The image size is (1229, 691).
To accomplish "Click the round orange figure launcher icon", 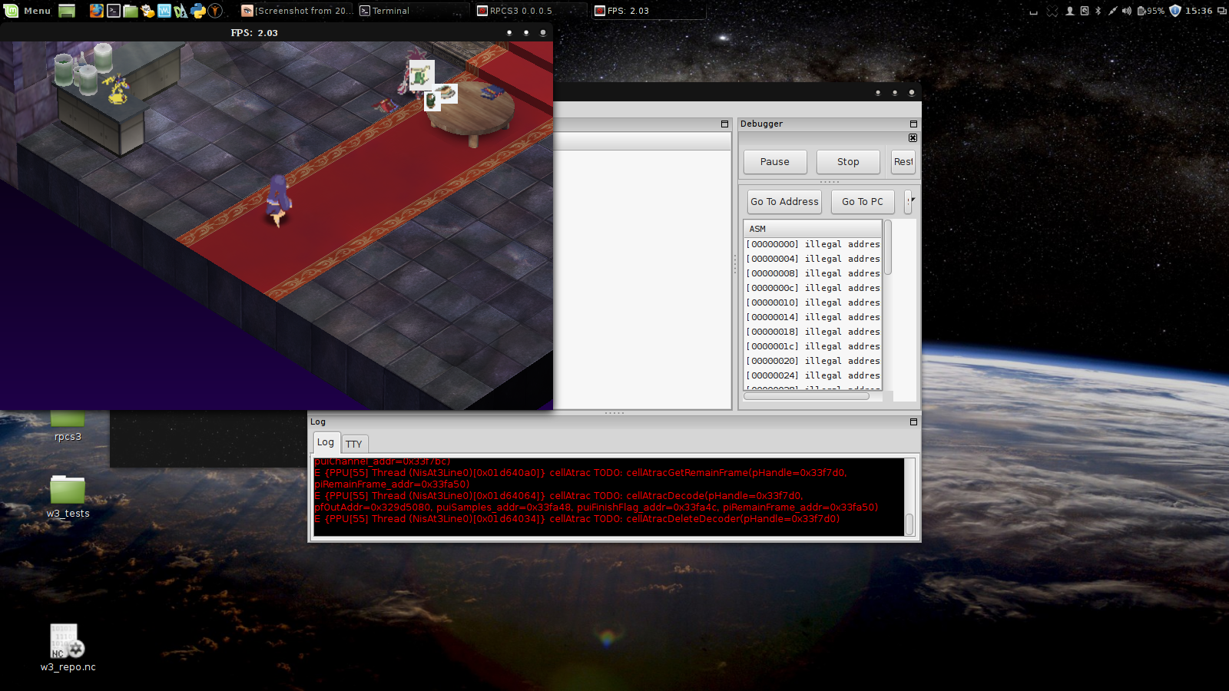I will coord(215,11).
